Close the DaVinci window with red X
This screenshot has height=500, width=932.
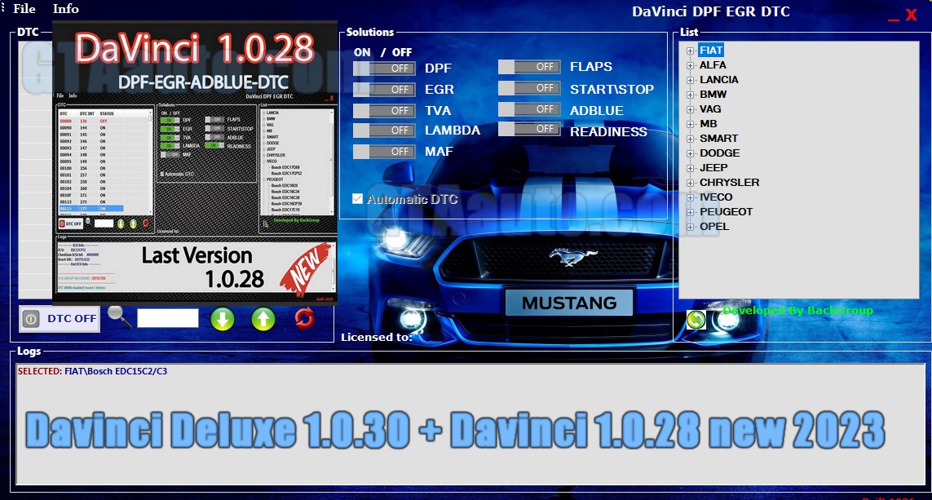coord(911,15)
